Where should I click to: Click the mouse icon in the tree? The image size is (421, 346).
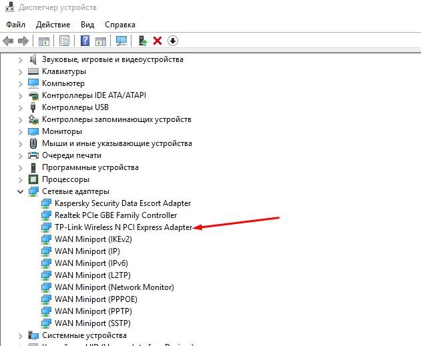point(33,143)
